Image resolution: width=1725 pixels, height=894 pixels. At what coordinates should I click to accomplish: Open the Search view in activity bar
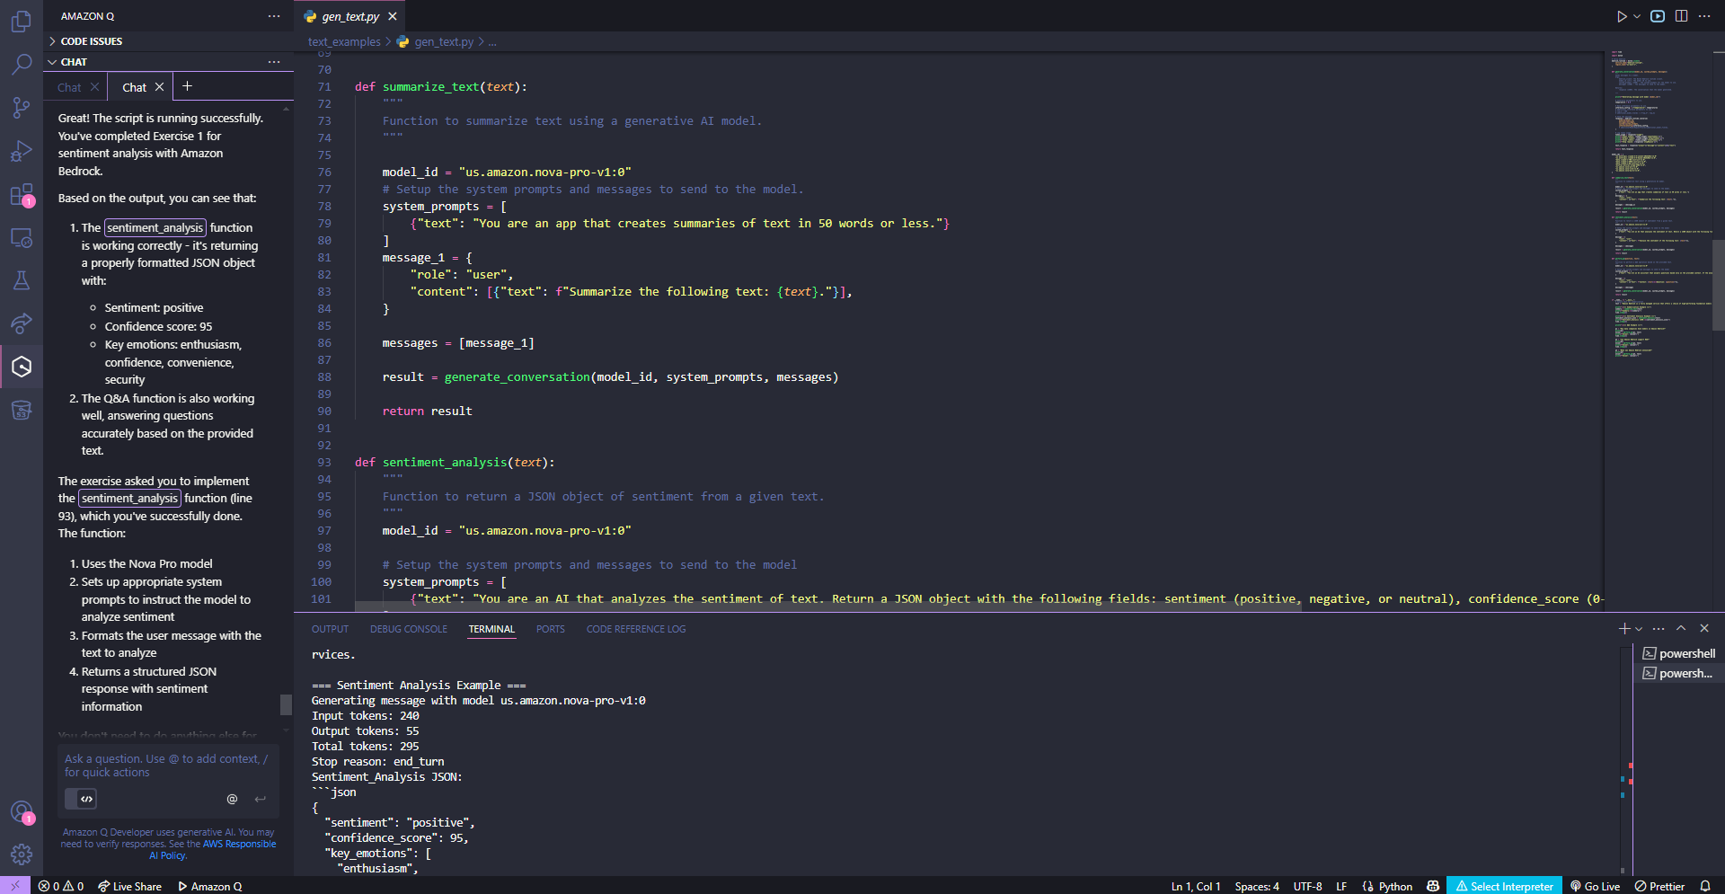[x=22, y=65]
